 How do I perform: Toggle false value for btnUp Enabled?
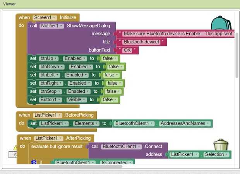pos(110,58)
